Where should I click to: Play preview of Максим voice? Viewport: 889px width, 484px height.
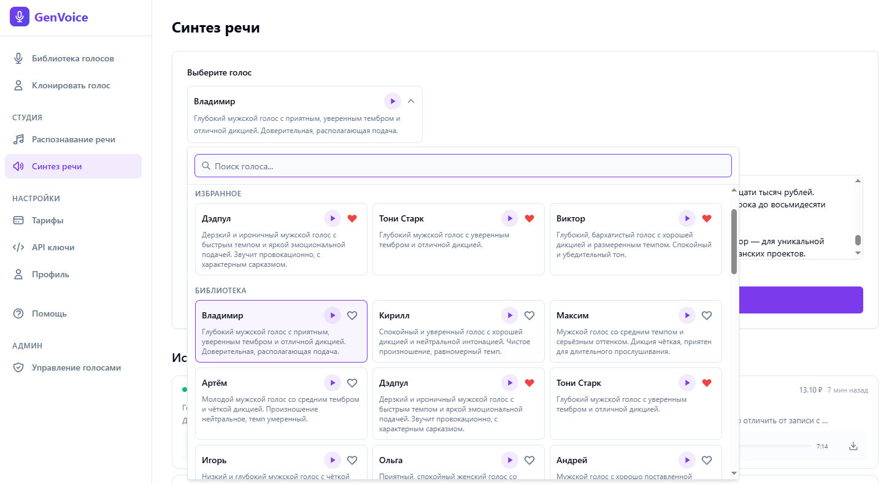coord(687,315)
